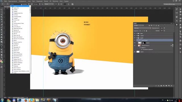Collapse the footer group arrow
Viewport: 182px width, 102px height.
pos(137,33)
